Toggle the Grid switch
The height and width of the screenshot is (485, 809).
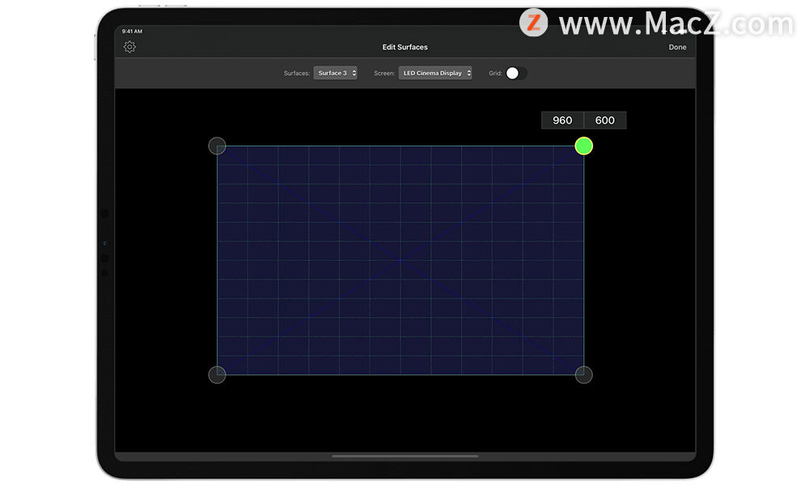[x=516, y=74]
